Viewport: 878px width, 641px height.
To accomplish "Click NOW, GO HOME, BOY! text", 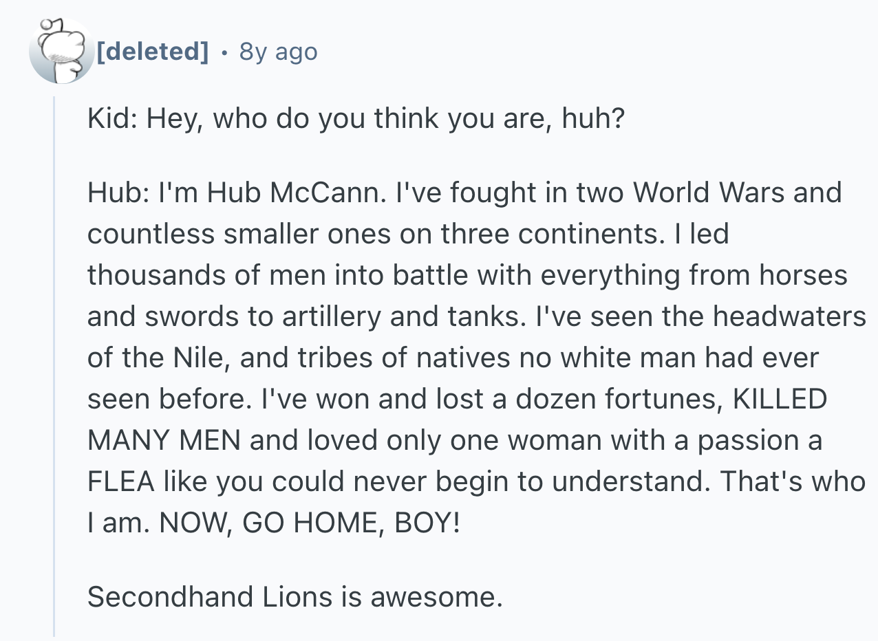I will [x=311, y=523].
